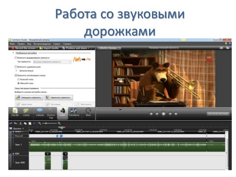Click the red Record the screen icon
Image resolution: width=236 pixels, height=177 pixels.
pos(13,48)
